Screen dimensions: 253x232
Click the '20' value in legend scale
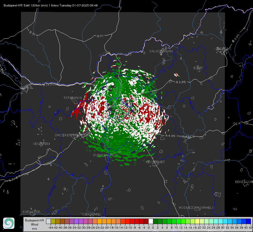tap(200, 228)
